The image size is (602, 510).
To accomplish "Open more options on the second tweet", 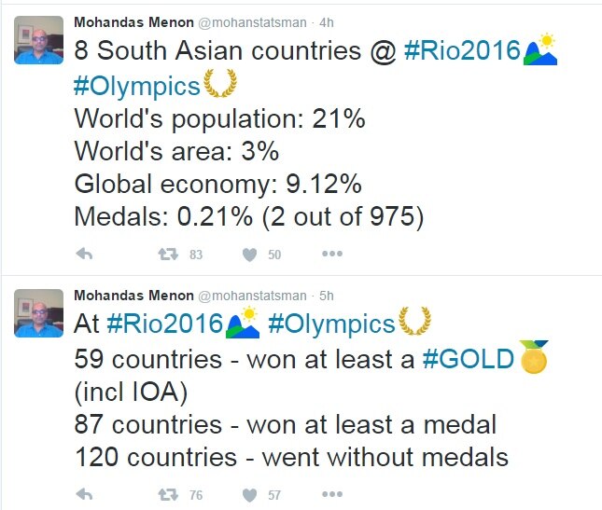I will pos(332,494).
